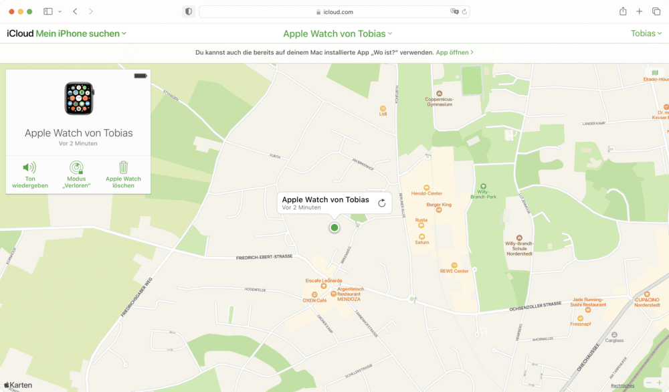Open Apple Watch von Tobias device list
Image resolution: width=669 pixels, height=392 pixels.
(x=337, y=33)
